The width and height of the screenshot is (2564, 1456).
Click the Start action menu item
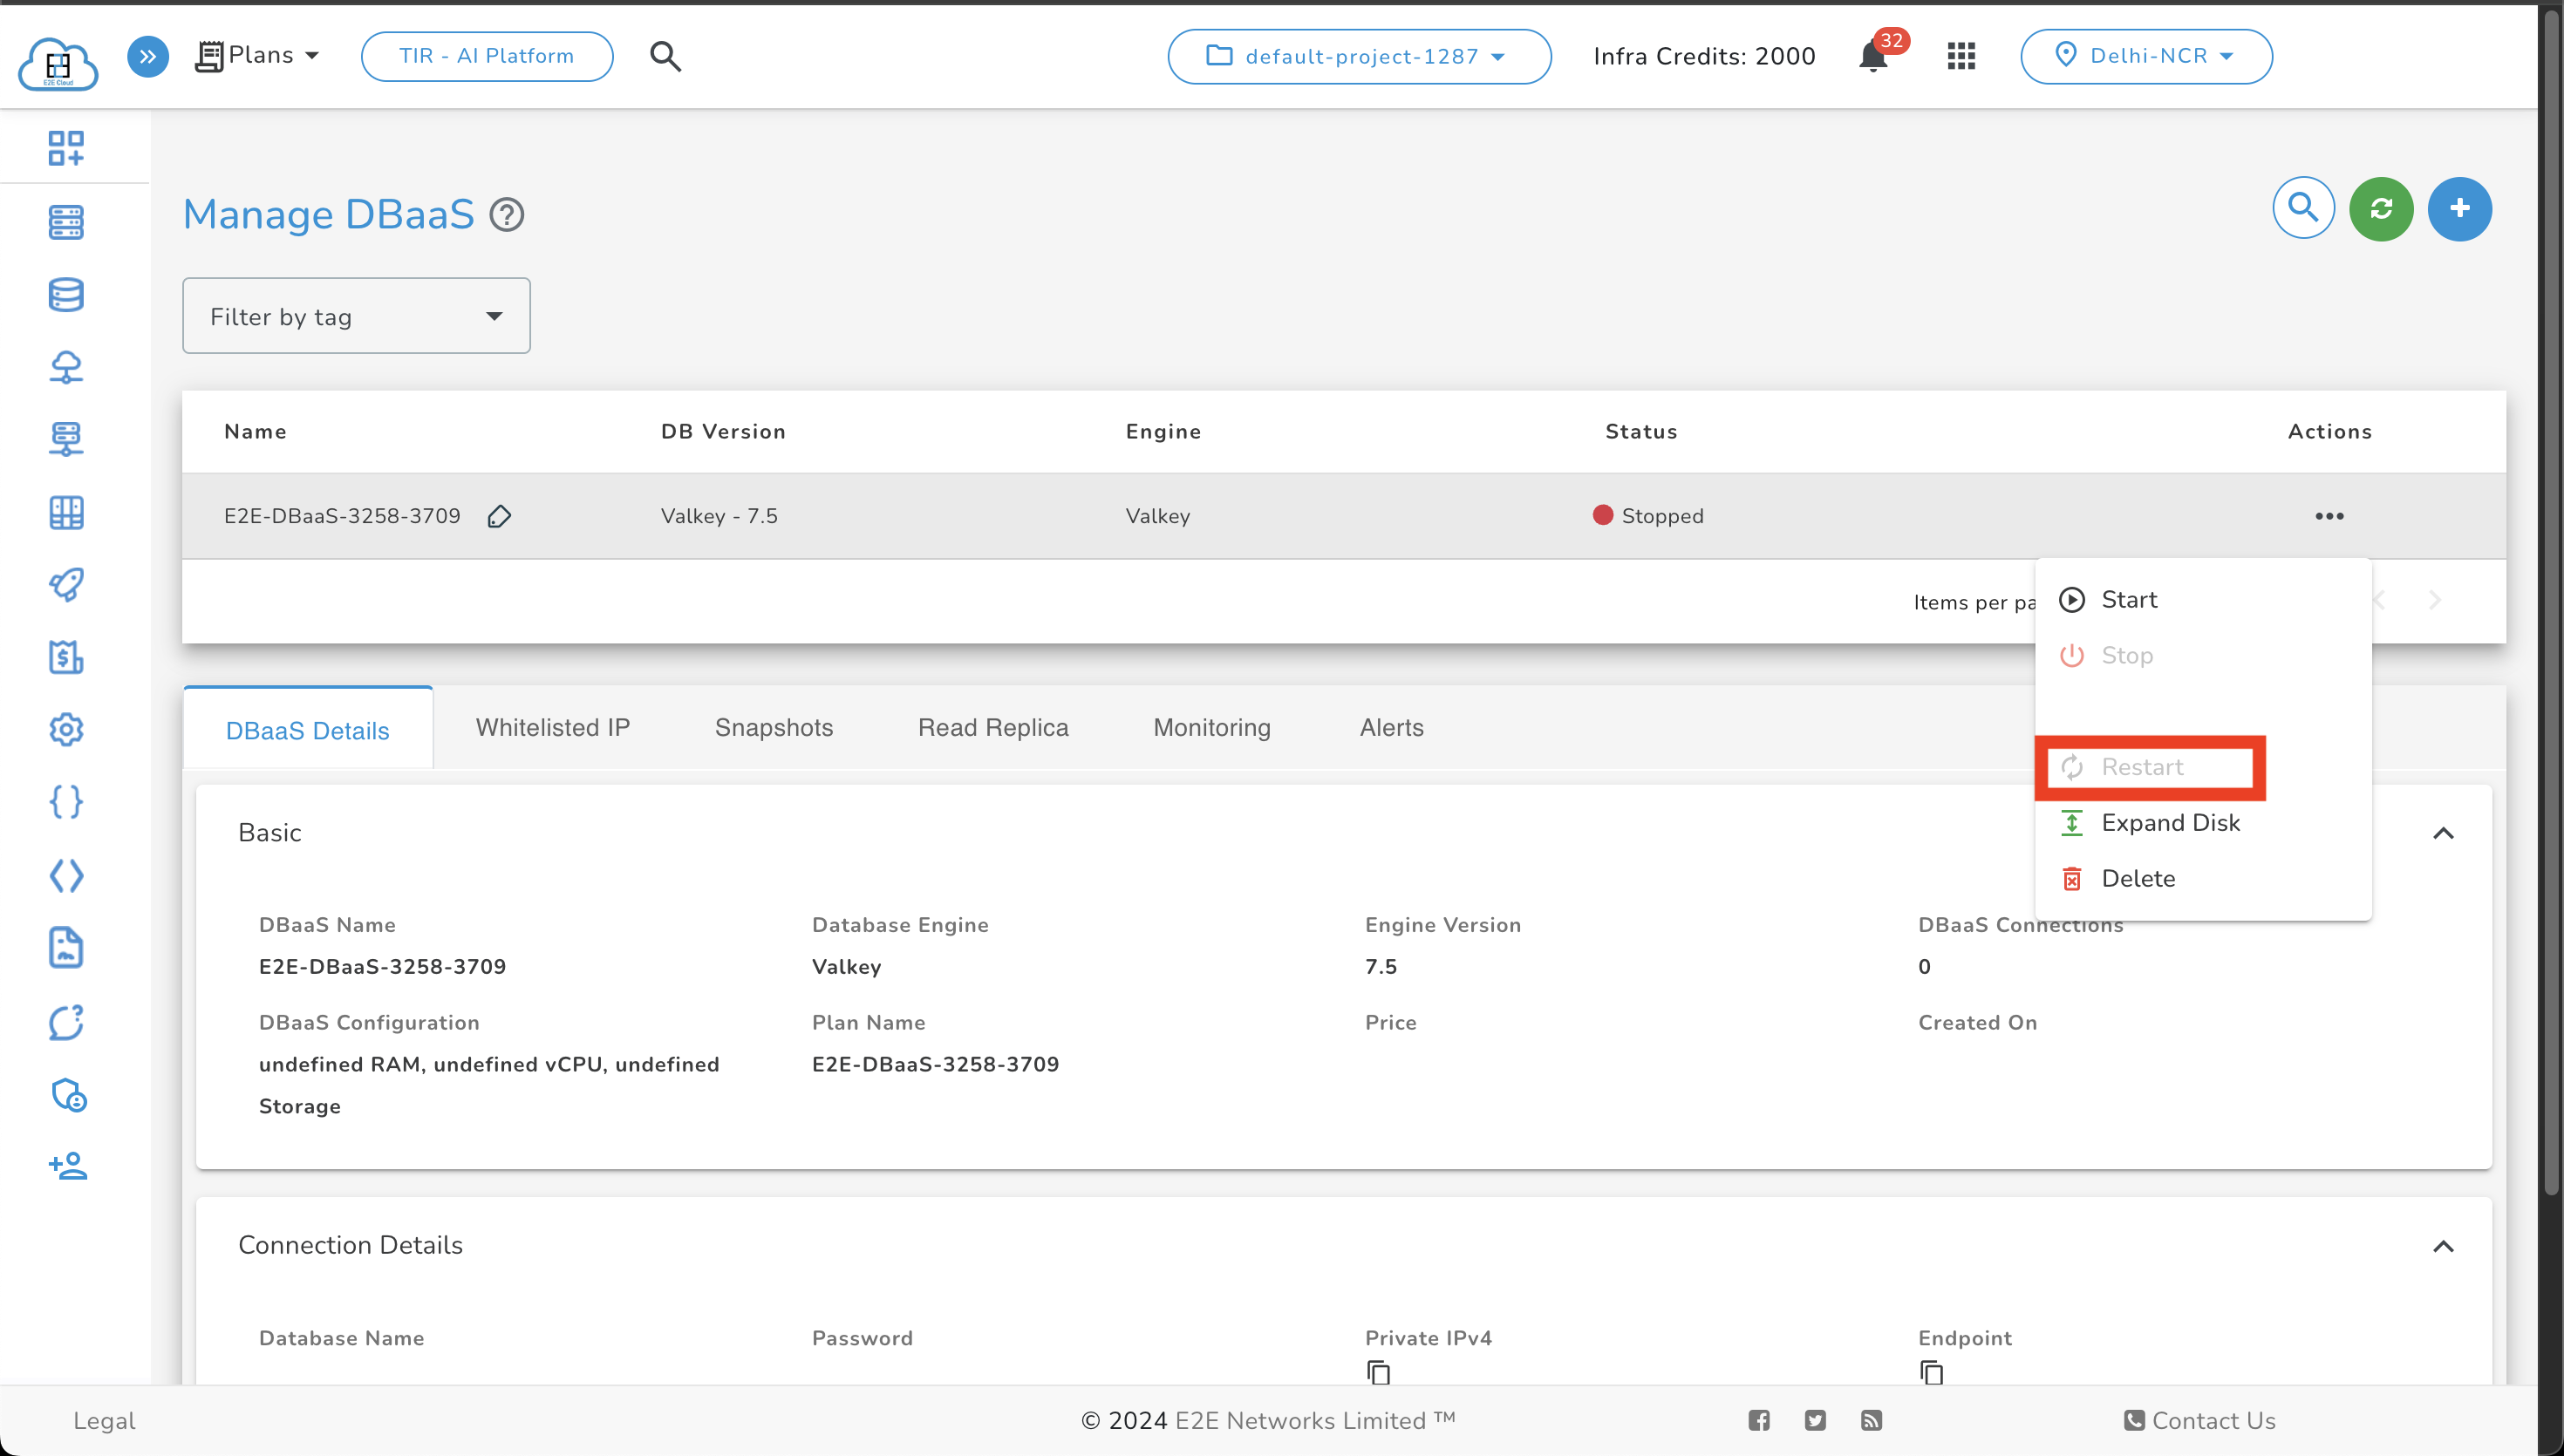2129,601
